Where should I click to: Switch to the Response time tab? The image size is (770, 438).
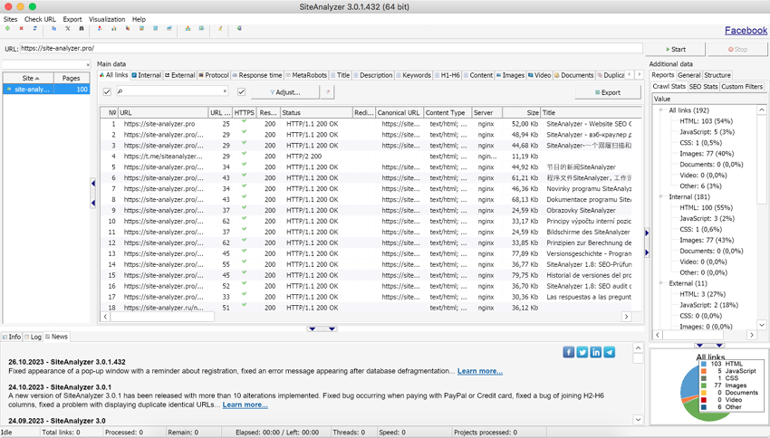257,75
